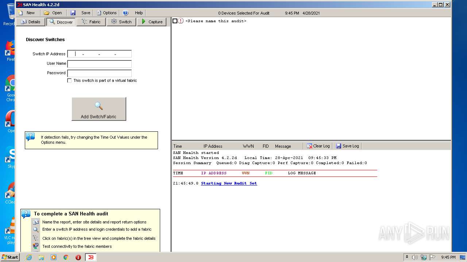
Task: Save the current audit
Action: pos(80,13)
